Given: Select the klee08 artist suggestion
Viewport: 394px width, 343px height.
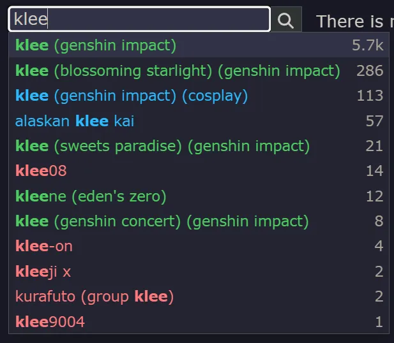Looking at the screenshot, I should tap(199, 171).
